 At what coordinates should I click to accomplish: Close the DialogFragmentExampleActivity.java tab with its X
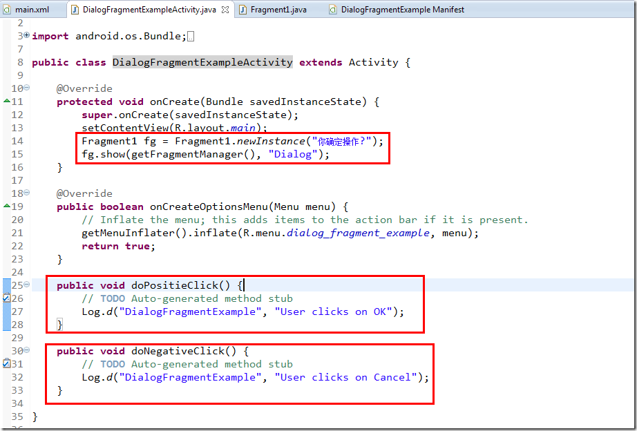pos(225,10)
